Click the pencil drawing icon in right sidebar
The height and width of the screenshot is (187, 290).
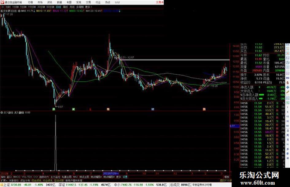click(288, 92)
